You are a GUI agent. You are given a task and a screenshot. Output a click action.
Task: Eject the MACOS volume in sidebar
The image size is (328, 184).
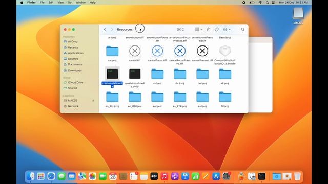[x=93, y=101]
